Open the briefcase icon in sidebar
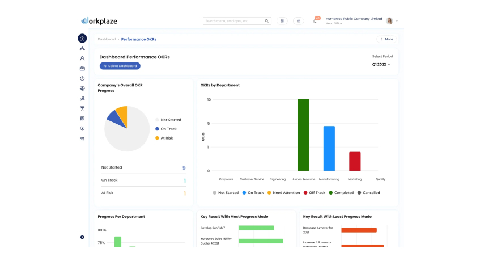480x261 pixels. point(82,68)
